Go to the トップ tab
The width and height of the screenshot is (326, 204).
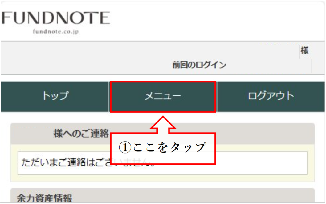(x=55, y=97)
